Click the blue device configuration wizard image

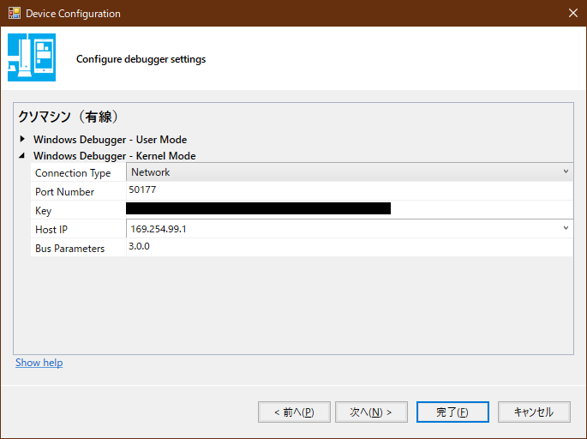pyautogui.click(x=32, y=57)
